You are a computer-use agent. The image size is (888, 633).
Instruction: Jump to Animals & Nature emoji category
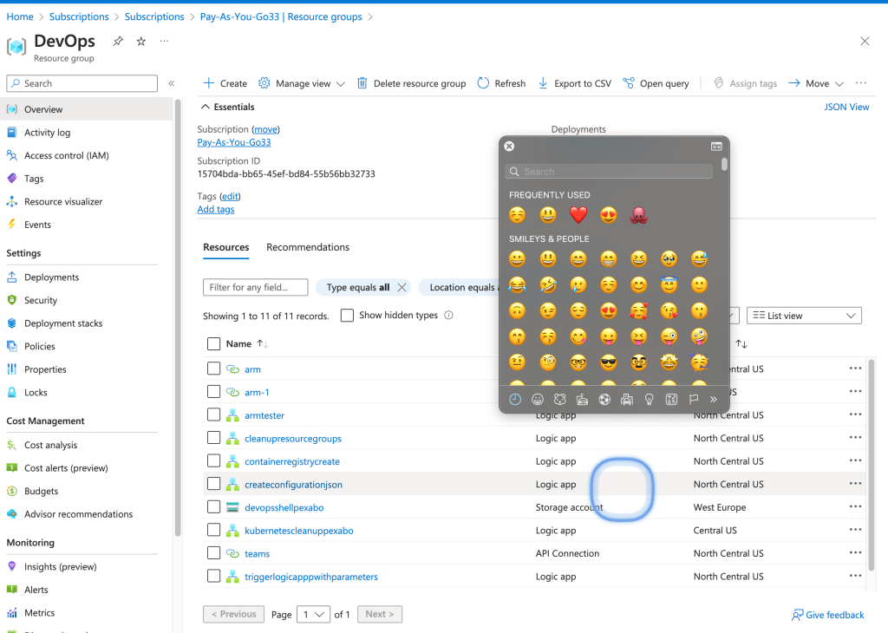point(559,400)
